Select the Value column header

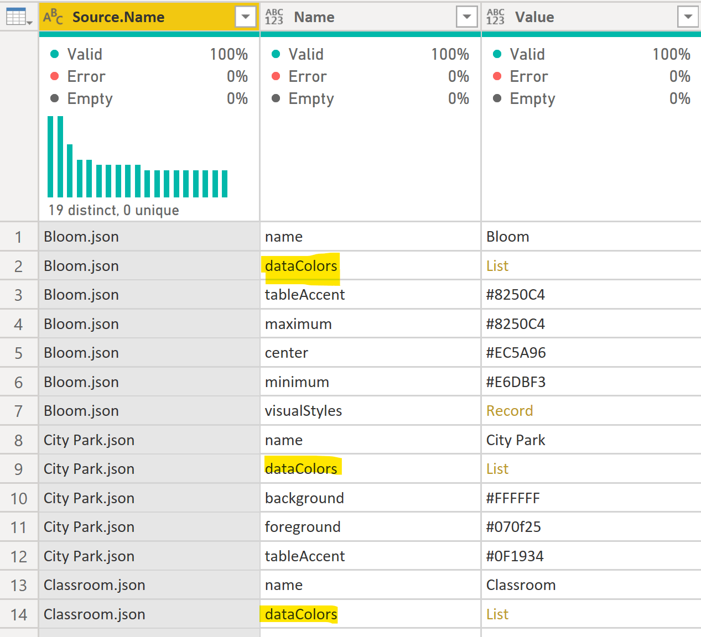click(x=591, y=17)
